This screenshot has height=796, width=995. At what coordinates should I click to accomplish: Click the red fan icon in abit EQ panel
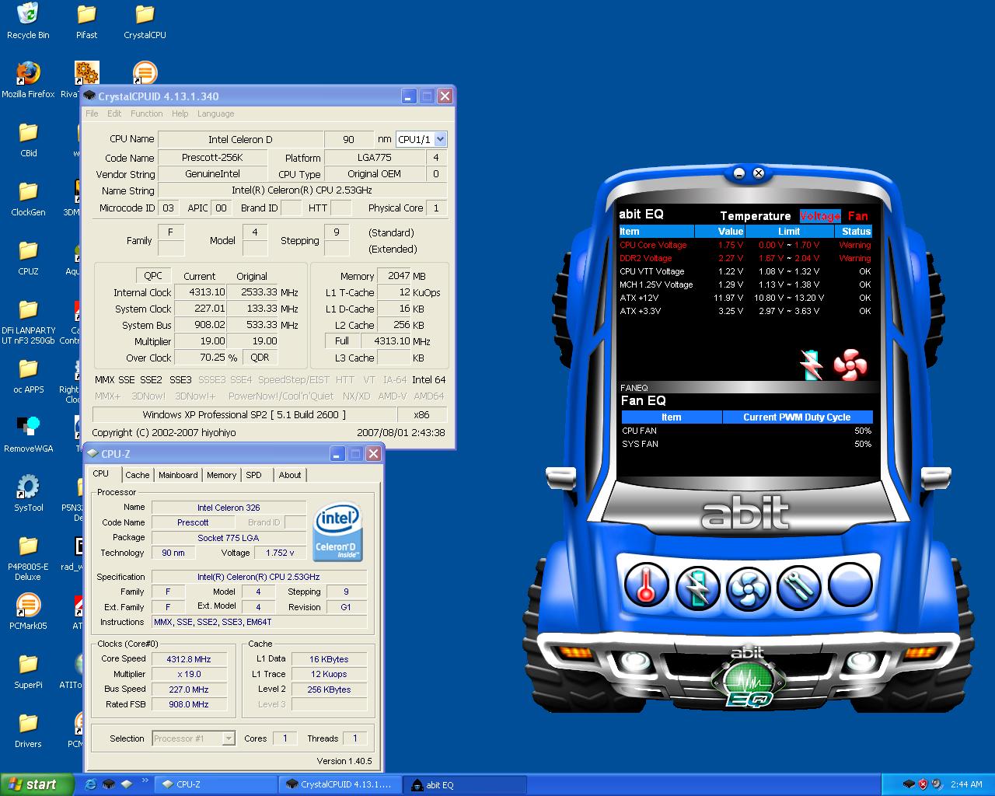tap(850, 365)
